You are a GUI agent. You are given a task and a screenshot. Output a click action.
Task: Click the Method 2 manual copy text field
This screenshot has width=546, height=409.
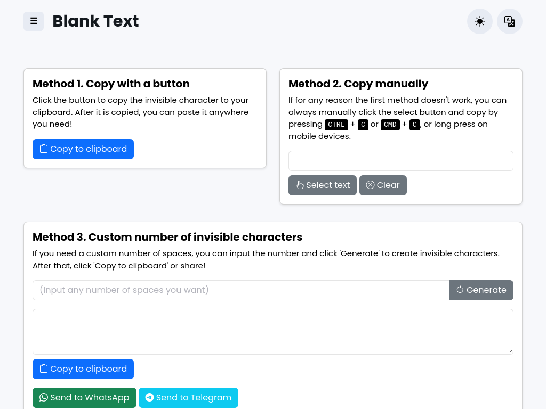pos(400,160)
